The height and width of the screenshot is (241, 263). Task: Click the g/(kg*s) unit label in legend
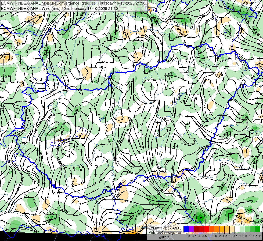(165, 237)
